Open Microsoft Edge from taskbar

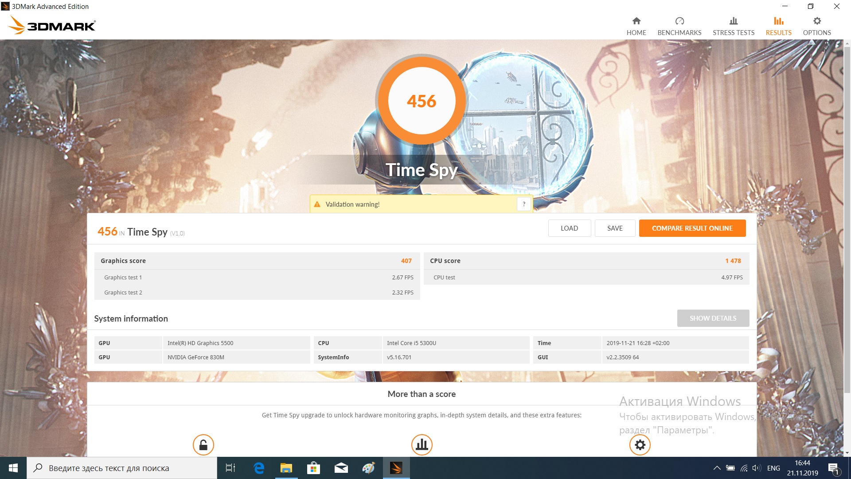coord(259,468)
